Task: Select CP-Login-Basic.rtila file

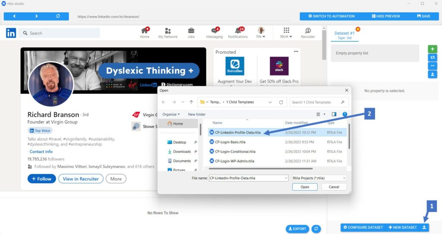Action: [278, 142]
